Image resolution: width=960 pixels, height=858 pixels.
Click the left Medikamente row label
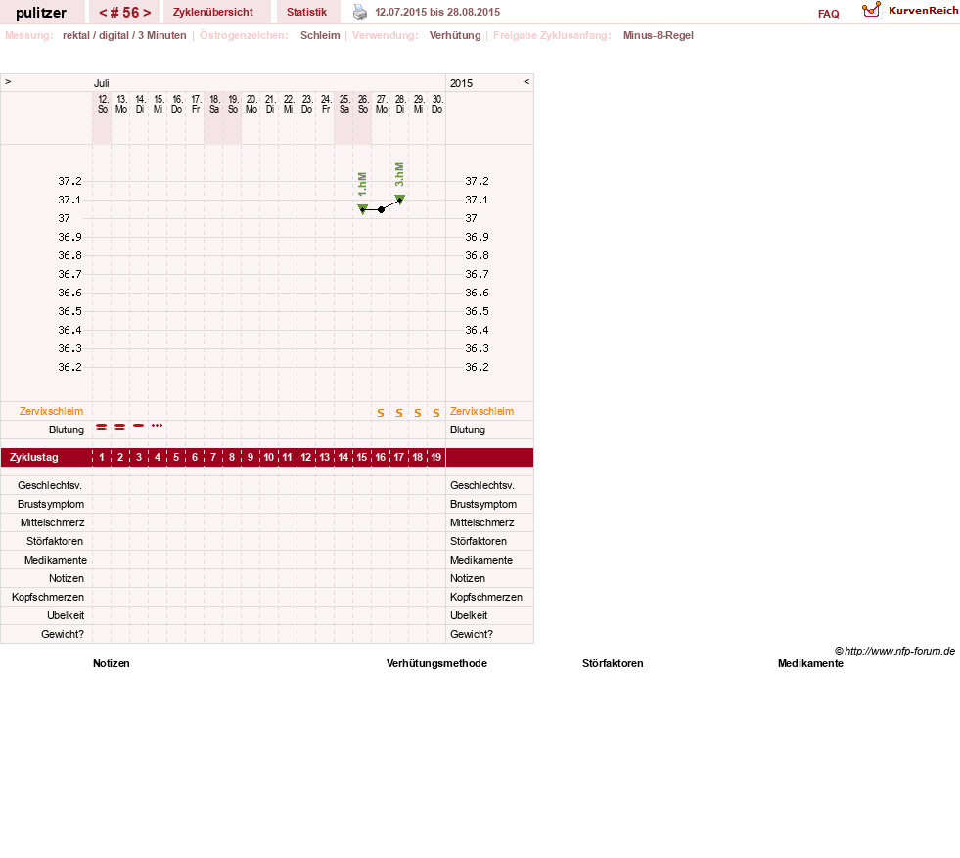pyautogui.click(x=55, y=560)
